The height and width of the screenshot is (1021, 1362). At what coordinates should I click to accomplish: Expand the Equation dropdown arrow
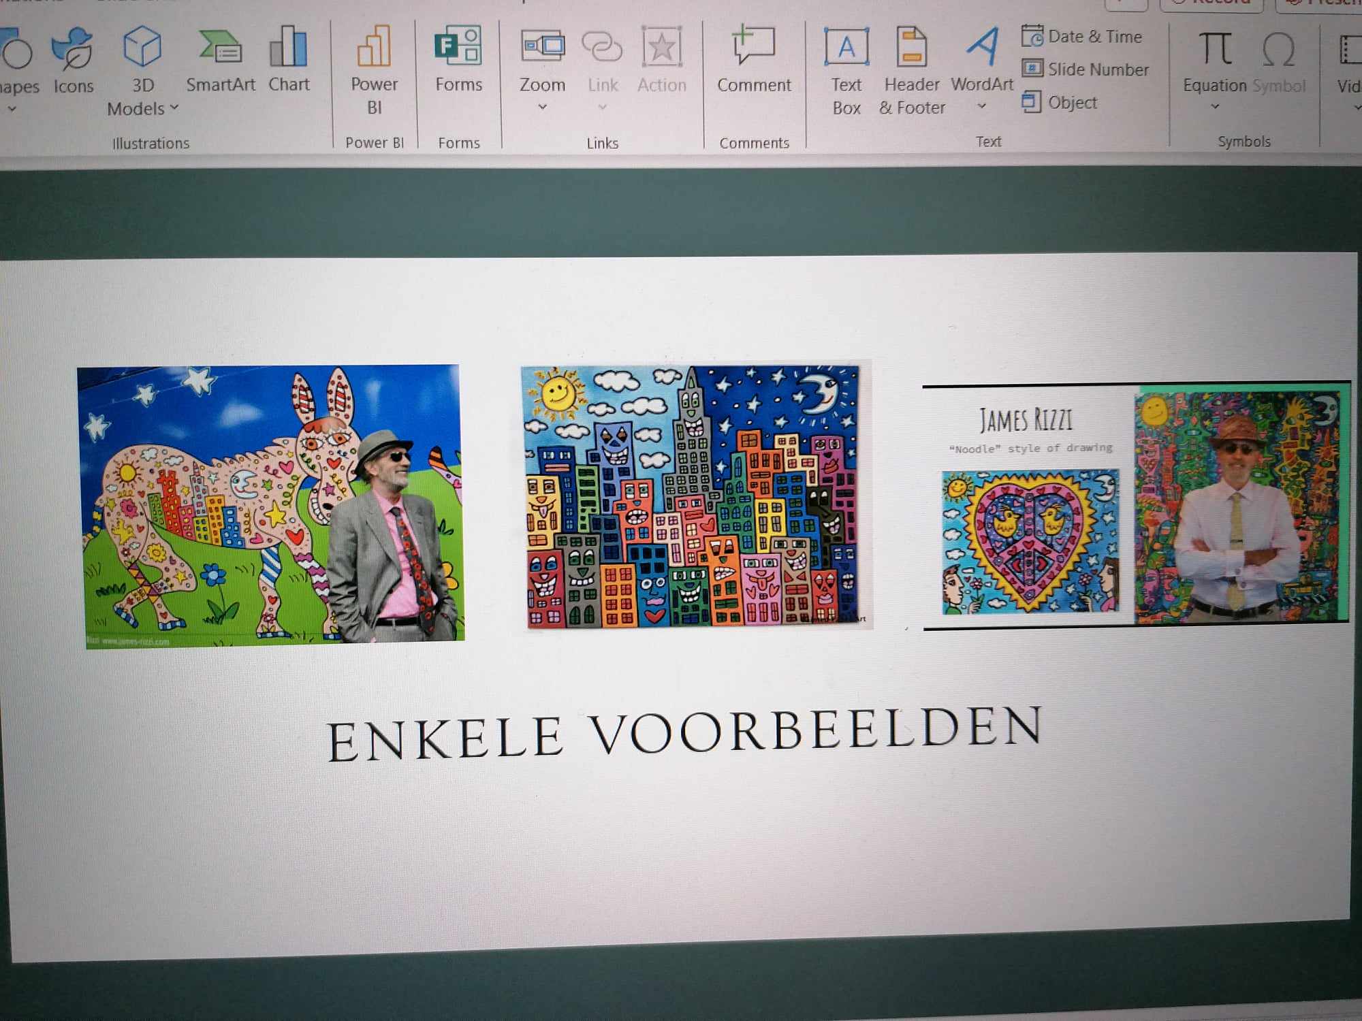pyautogui.click(x=1215, y=107)
